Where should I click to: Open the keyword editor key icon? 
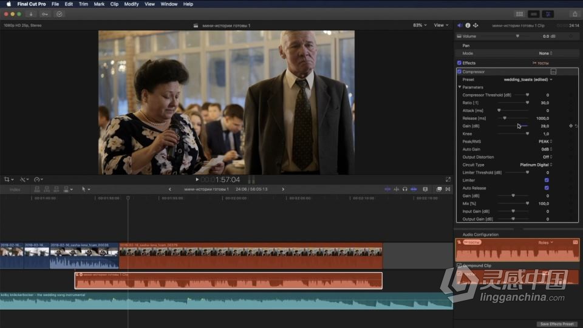click(45, 14)
